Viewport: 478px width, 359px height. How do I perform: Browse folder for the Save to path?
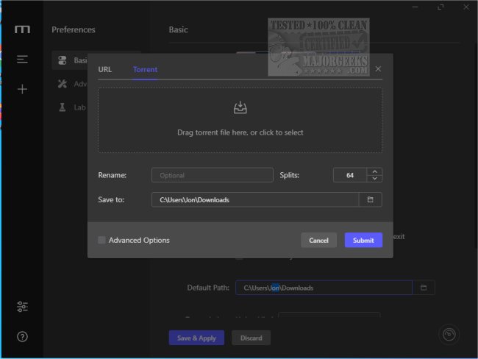pos(371,199)
